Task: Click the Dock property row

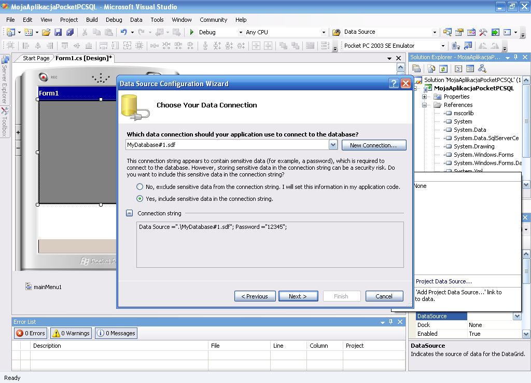Action: [x=469, y=325]
